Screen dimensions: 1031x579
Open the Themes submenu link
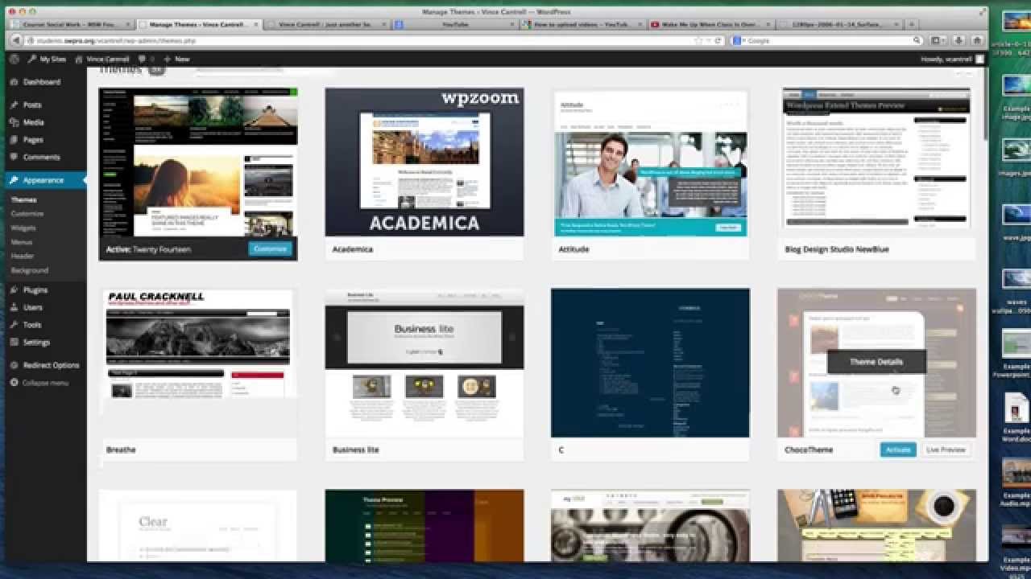pos(23,200)
